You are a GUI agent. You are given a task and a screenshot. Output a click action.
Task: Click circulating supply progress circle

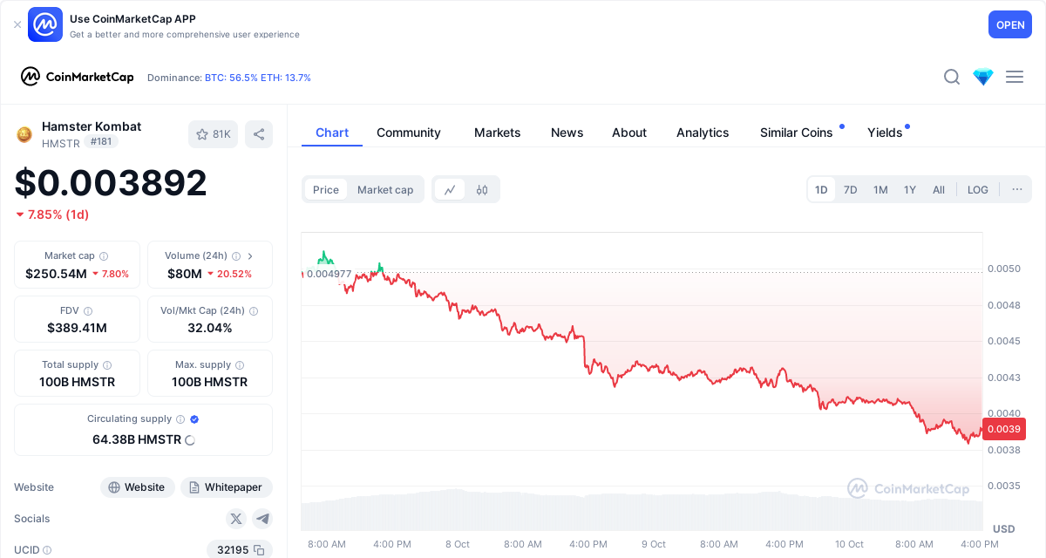click(x=190, y=440)
